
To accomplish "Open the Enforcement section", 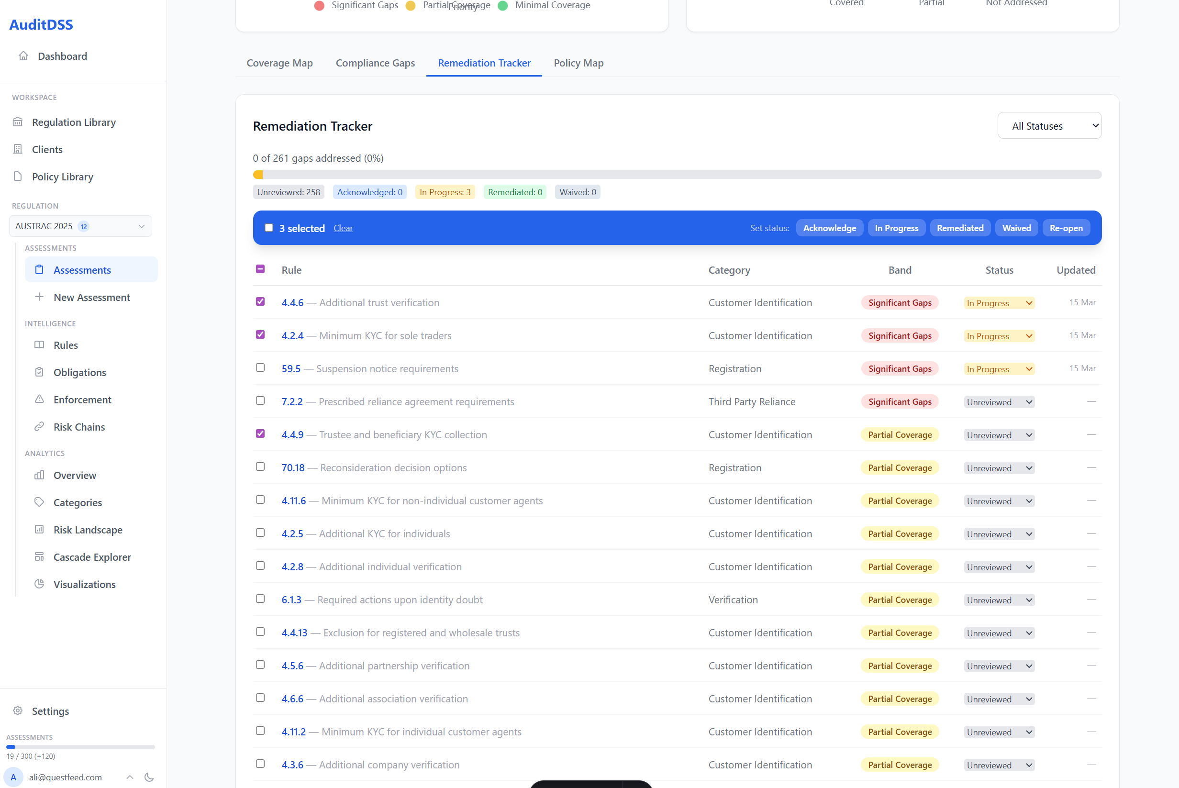I will point(82,400).
